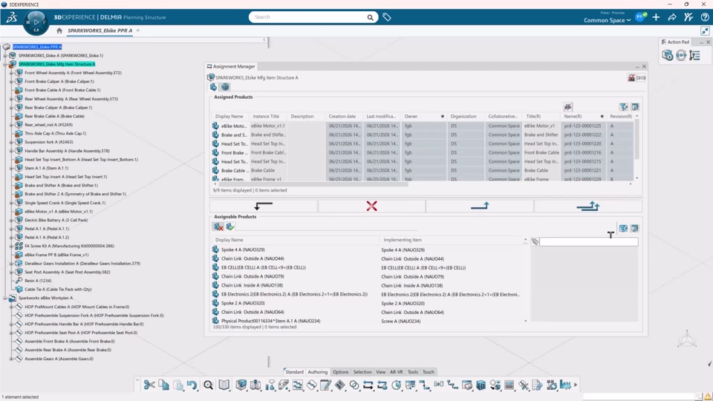Screen dimensions: 713x401
Task: Open the Compass play button
Action: (36, 21)
